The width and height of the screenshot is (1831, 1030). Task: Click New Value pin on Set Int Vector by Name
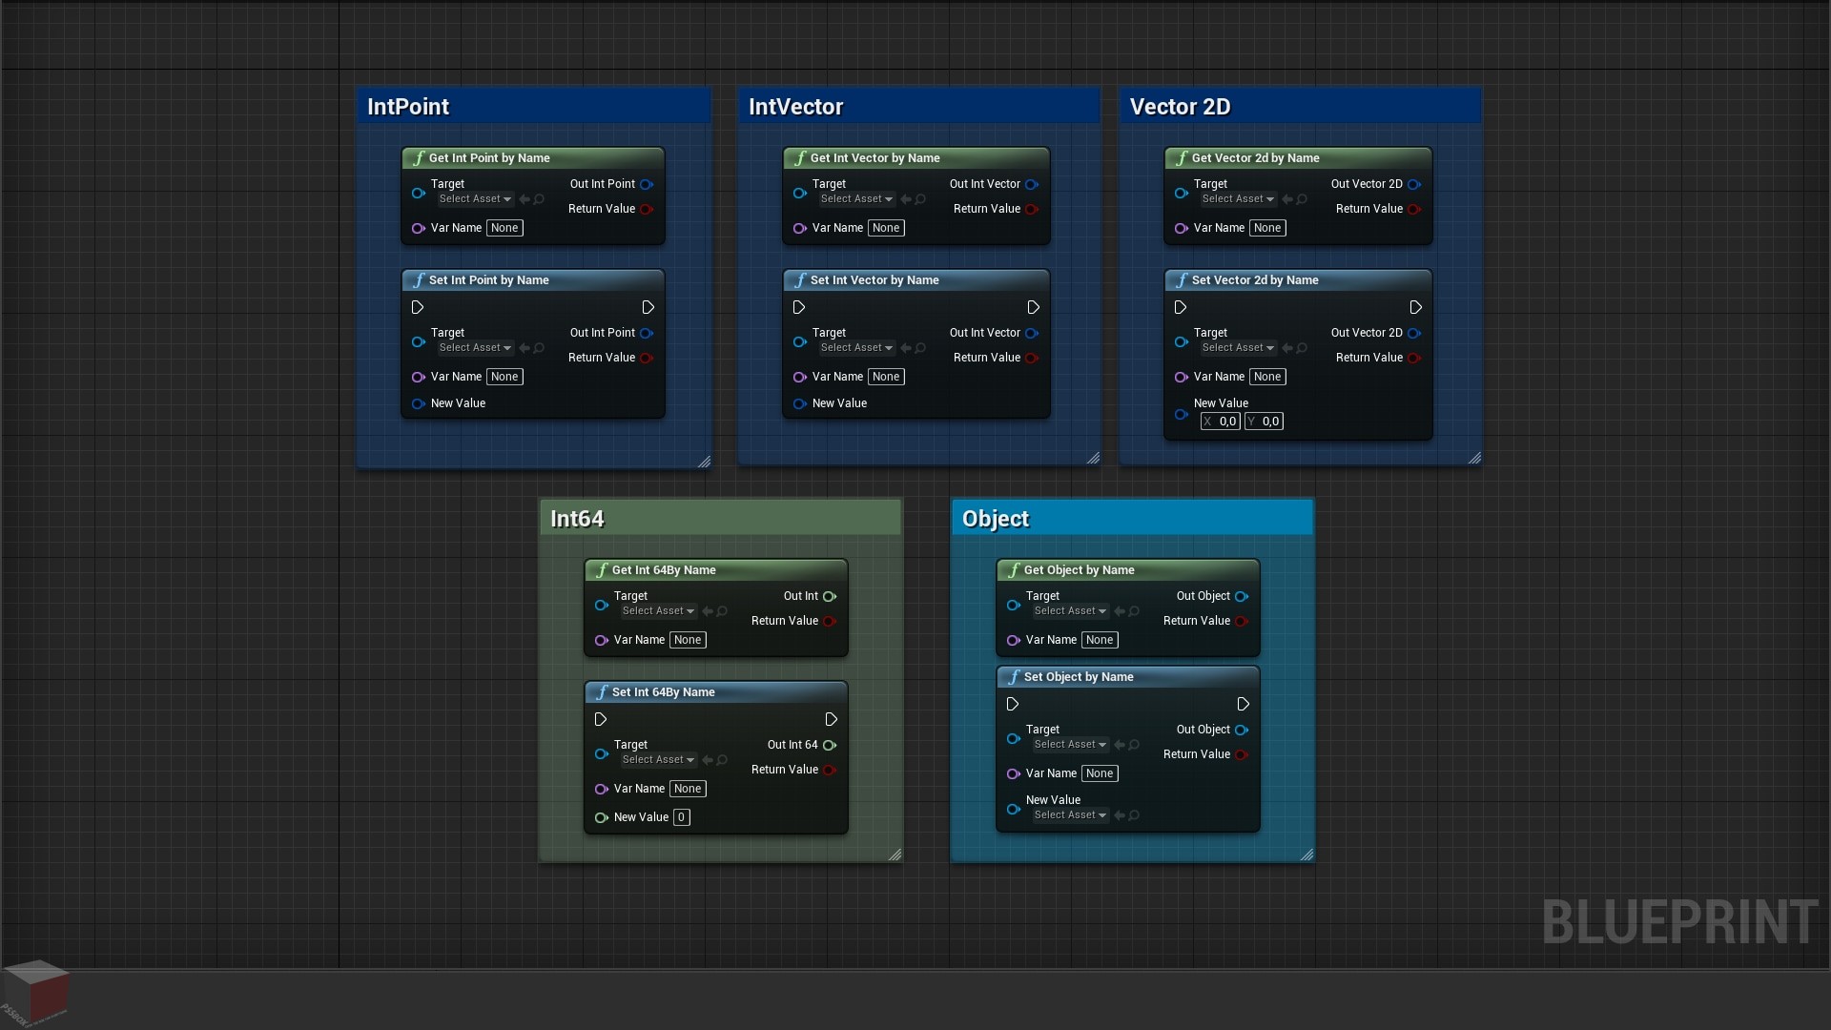coord(799,403)
